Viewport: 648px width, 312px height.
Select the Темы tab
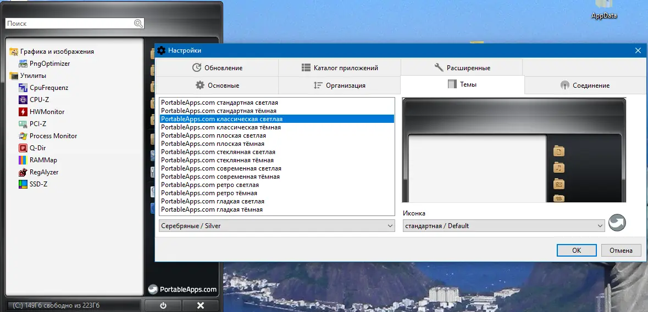[x=462, y=84]
